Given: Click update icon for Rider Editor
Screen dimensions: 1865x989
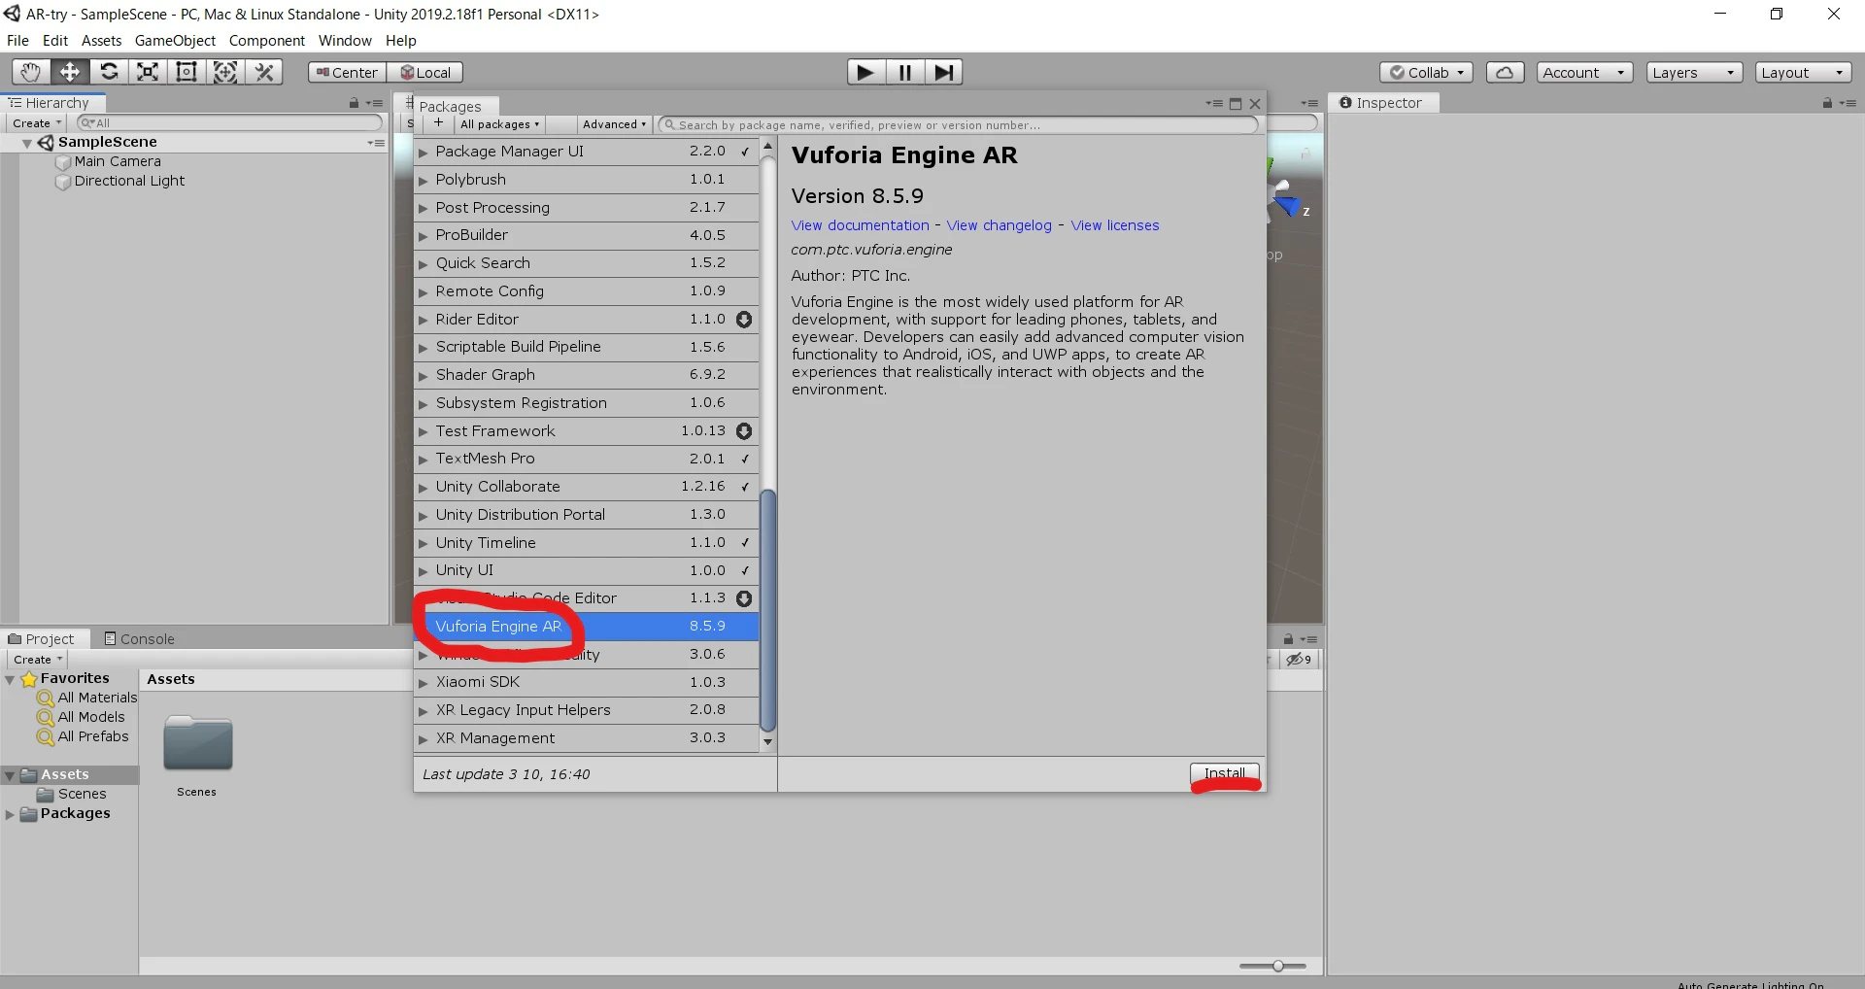Looking at the screenshot, I should (x=744, y=320).
